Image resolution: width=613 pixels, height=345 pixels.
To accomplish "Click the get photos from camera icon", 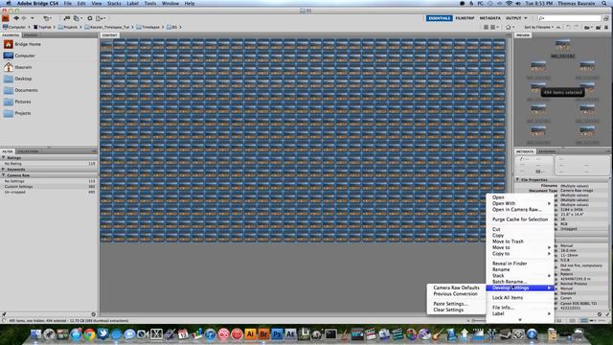I will [x=67, y=18].
